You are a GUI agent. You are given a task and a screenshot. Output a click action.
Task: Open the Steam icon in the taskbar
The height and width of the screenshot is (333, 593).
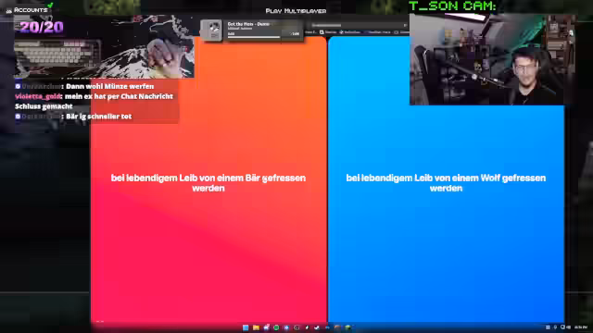pos(317,327)
